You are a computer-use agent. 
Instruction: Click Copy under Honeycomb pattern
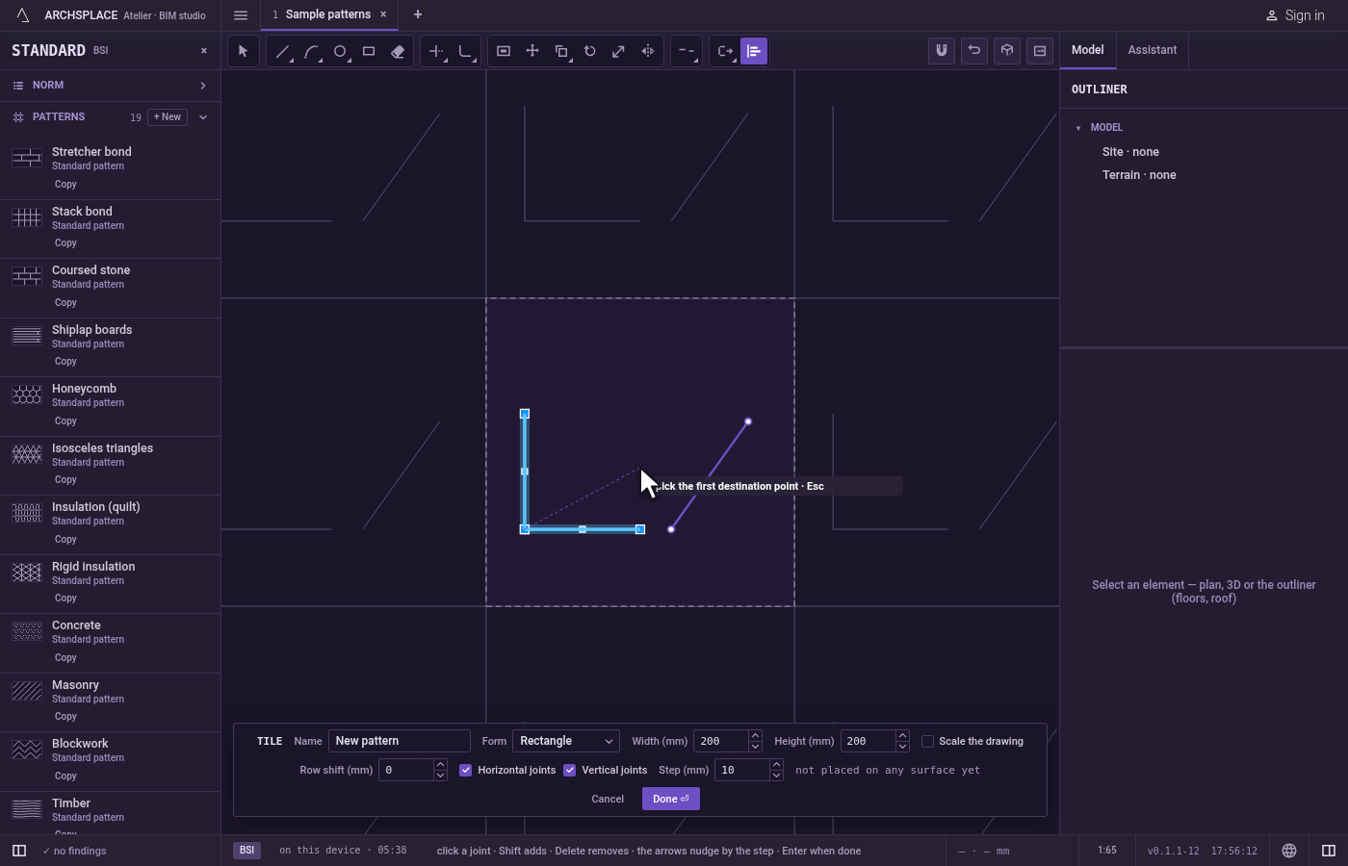click(x=65, y=420)
